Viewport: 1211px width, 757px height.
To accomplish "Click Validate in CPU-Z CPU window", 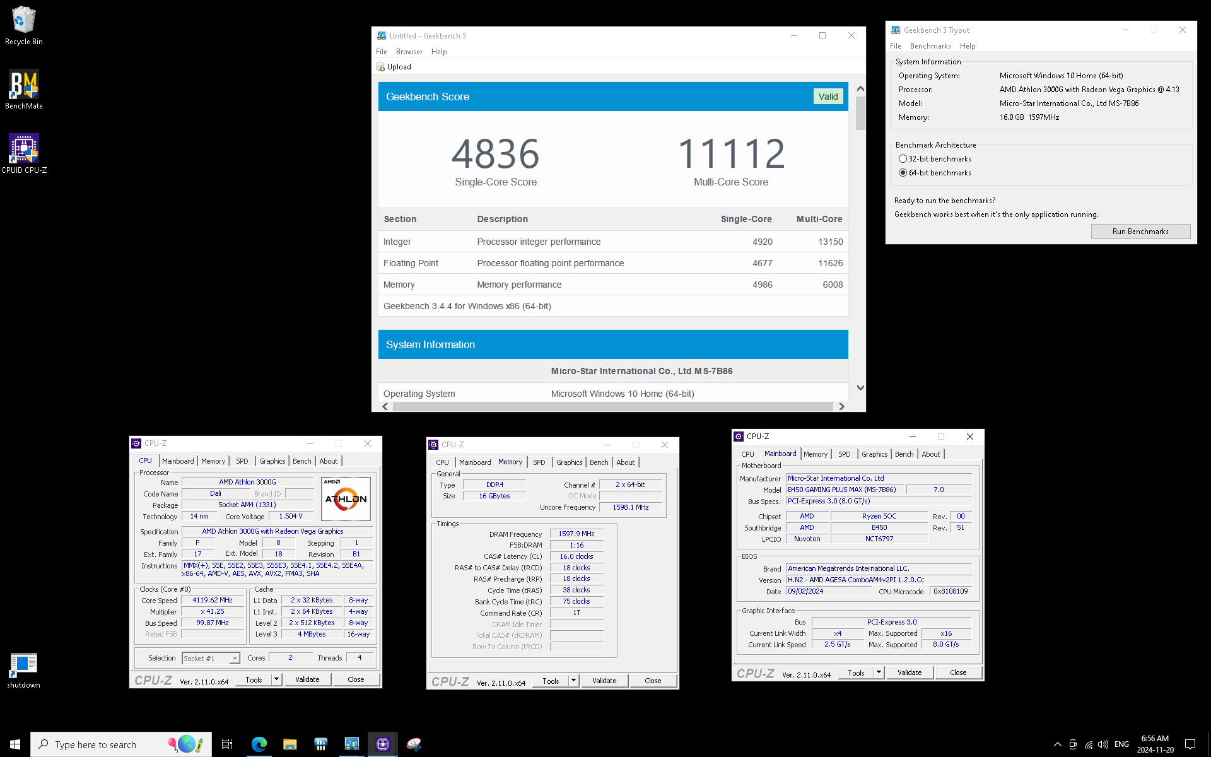I will (307, 679).
